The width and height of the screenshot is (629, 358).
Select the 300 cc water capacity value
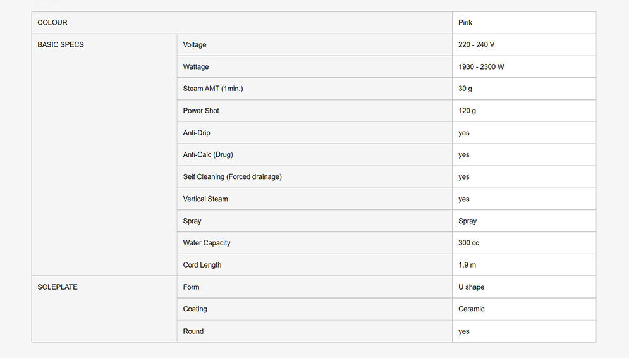point(468,243)
